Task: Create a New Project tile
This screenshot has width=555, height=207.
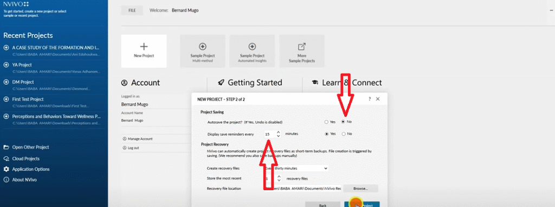Action: pyautogui.click(x=144, y=51)
